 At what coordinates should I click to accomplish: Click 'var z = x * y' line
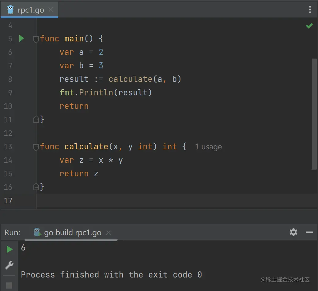tap(91, 160)
